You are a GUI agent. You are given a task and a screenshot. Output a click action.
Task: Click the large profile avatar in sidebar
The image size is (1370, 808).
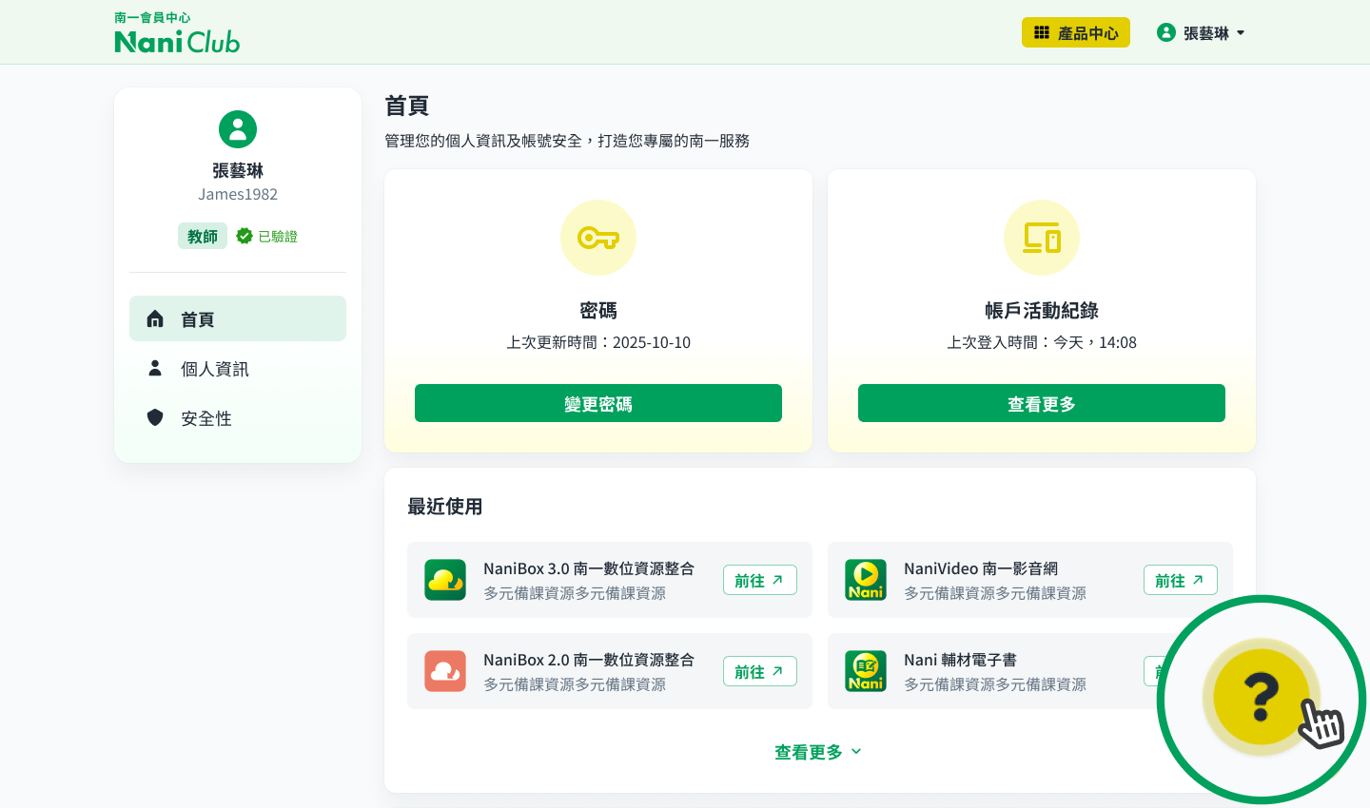point(238,129)
